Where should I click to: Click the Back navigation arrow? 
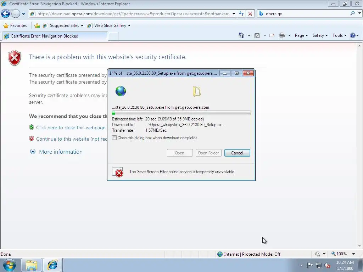(6, 14)
